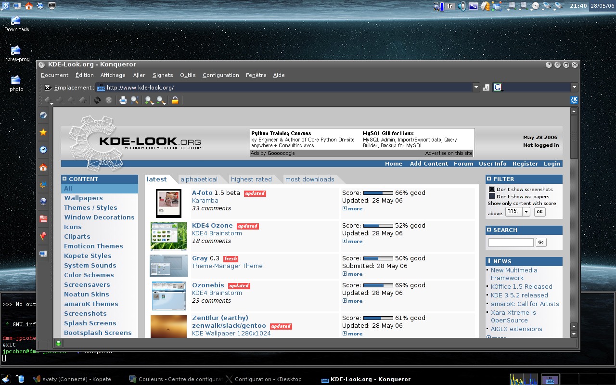This screenshot has width=616, height=385.
Task: Open the Downloads desktop folder
Action: (x=16, y=24)
